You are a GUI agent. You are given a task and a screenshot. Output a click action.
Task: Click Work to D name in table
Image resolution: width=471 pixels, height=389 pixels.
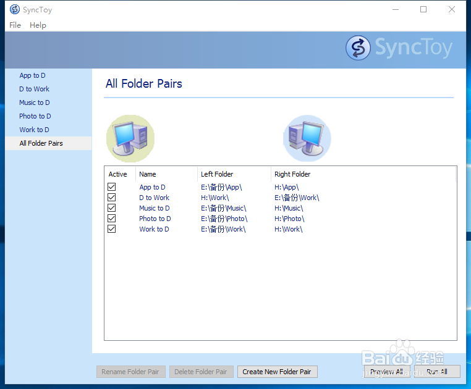(154, 229)
